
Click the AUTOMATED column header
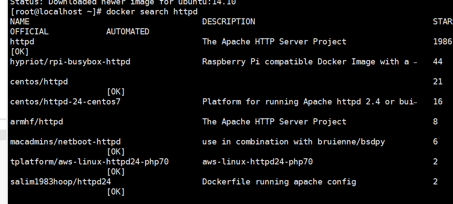point(128,32)
